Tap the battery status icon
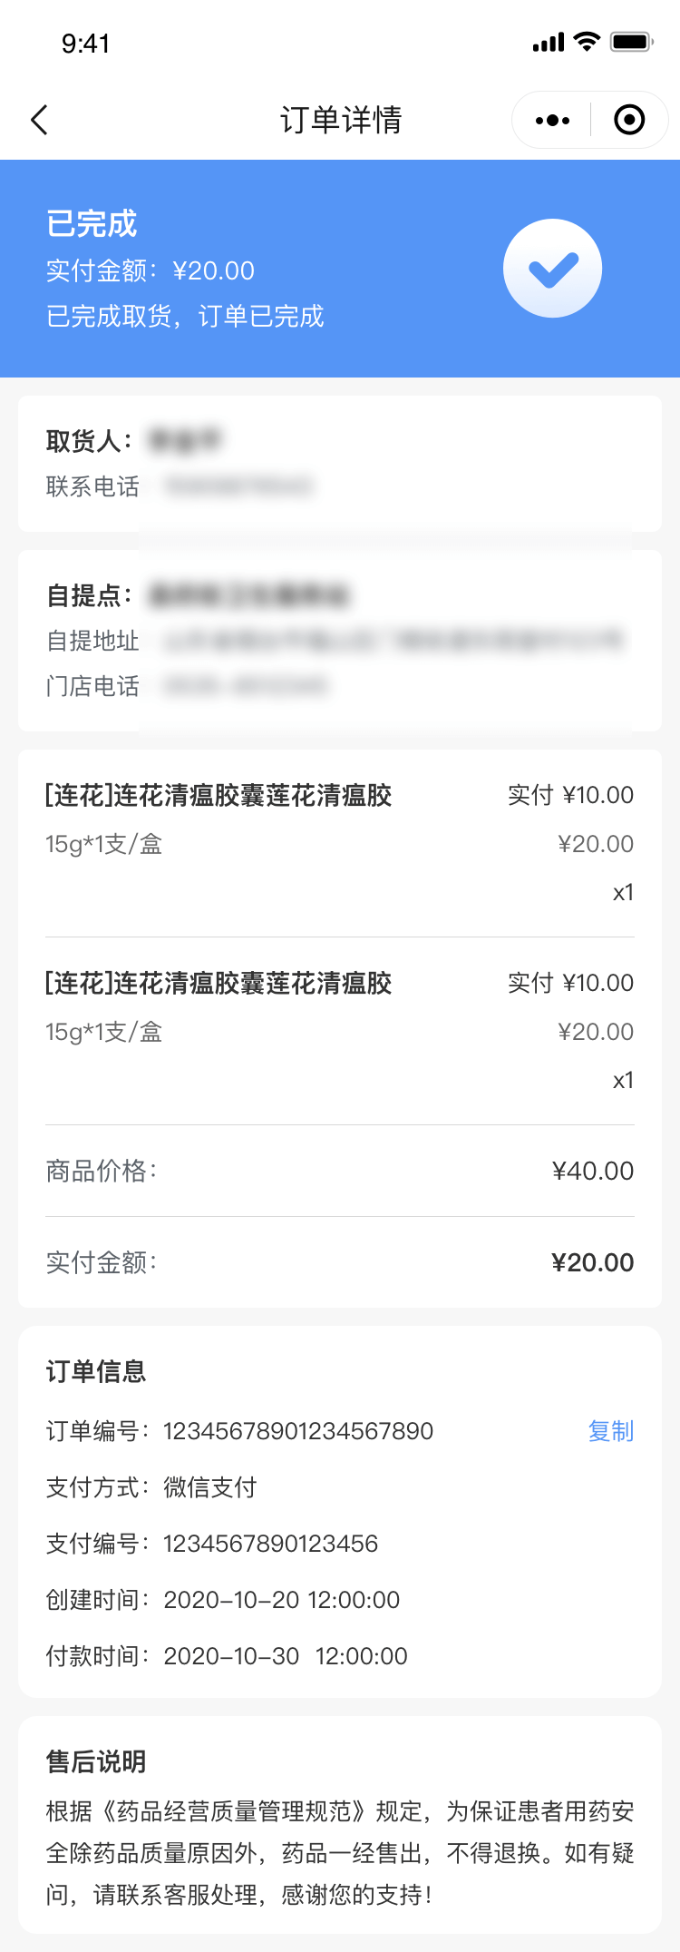Viewport: 680px width, 1952px height. click(x=631, y=42)
